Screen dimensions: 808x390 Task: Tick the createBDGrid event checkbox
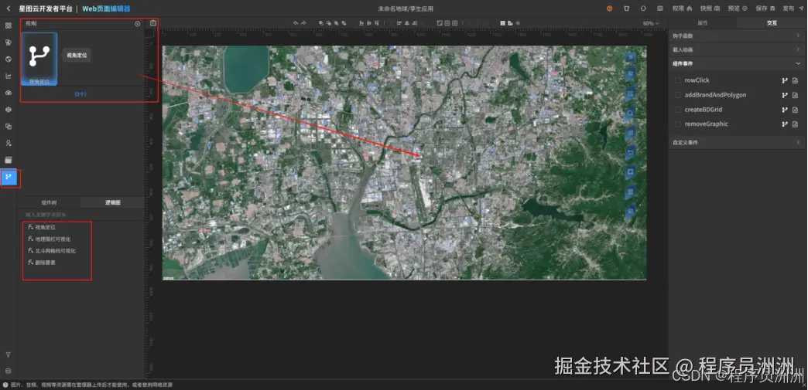[x=678, y=110]
